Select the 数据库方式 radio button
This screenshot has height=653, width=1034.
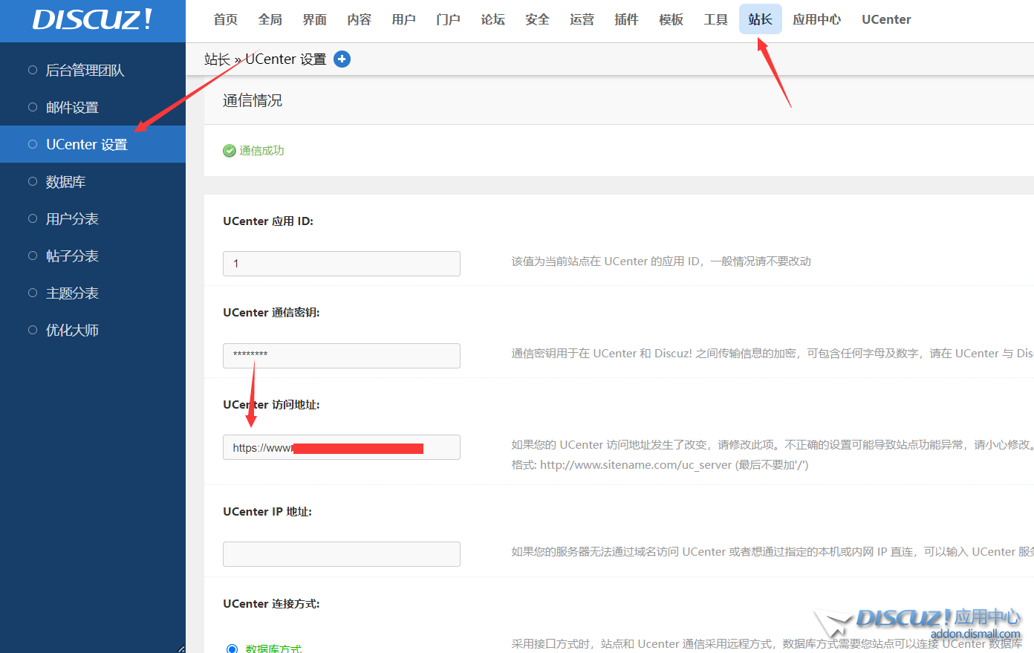pos(232,649)
